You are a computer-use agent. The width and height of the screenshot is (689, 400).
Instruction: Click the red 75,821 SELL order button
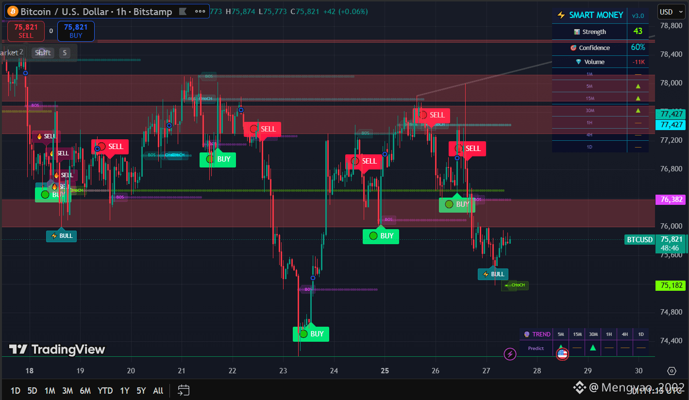26,31
